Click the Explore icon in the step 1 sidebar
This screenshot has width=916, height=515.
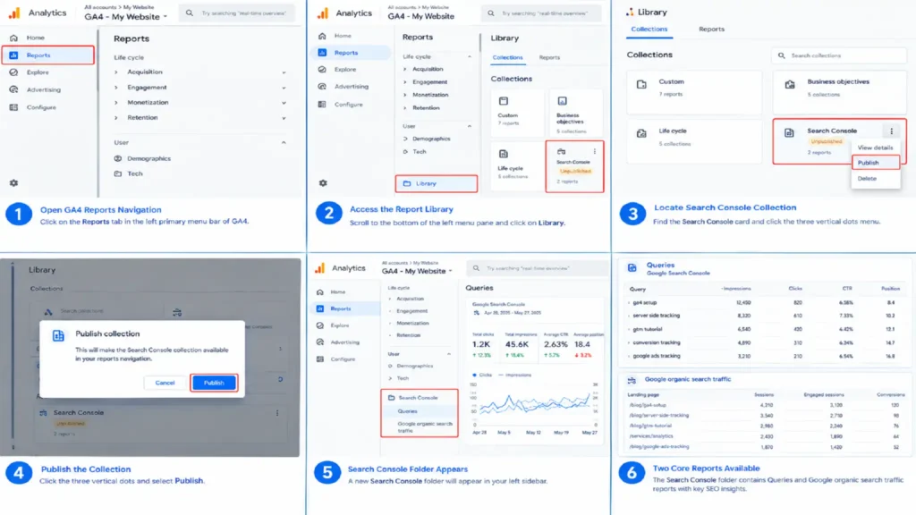coord(13,72)
